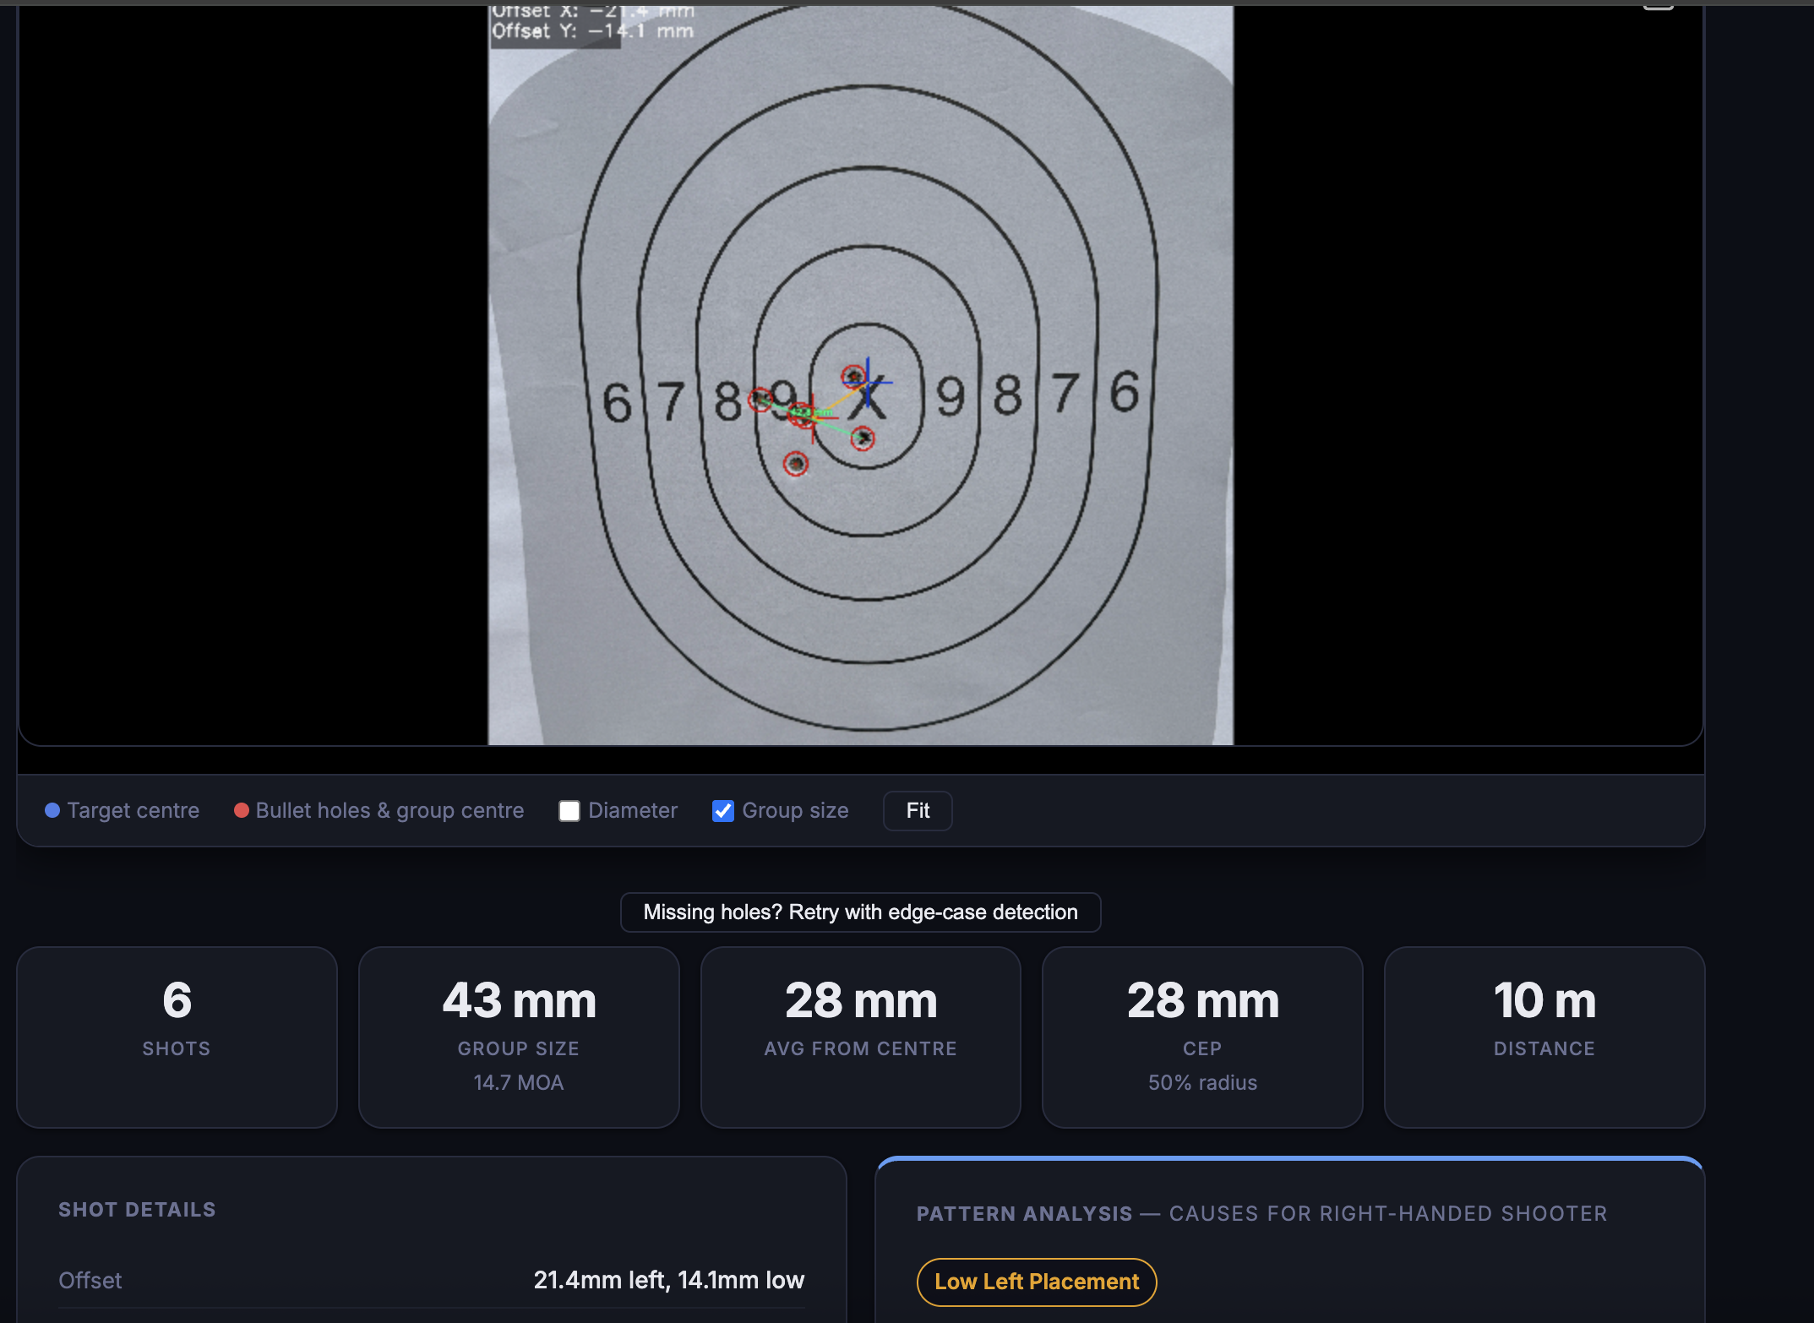The image size is (1814, 1323).
Task: Click the lowest circled bullet hole
Action: [797, 463]
